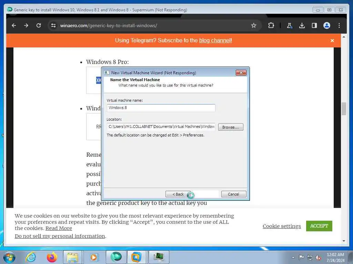Open the browser downloads icon

pos(302,25)
